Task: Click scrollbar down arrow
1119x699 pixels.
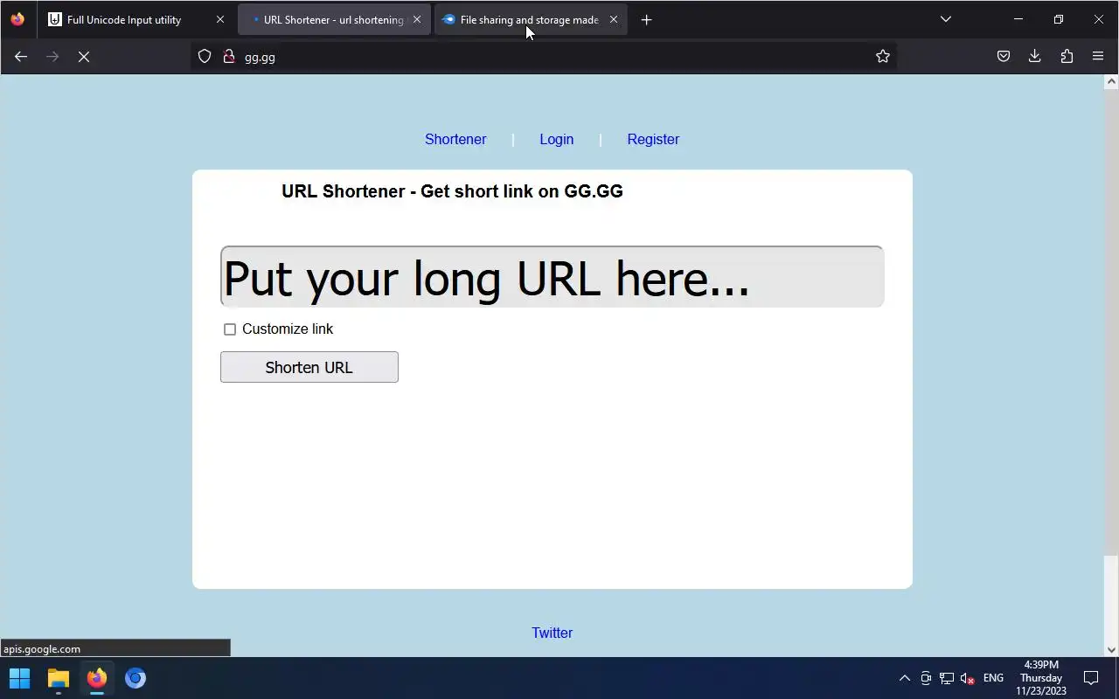Action: point(1111,649)
